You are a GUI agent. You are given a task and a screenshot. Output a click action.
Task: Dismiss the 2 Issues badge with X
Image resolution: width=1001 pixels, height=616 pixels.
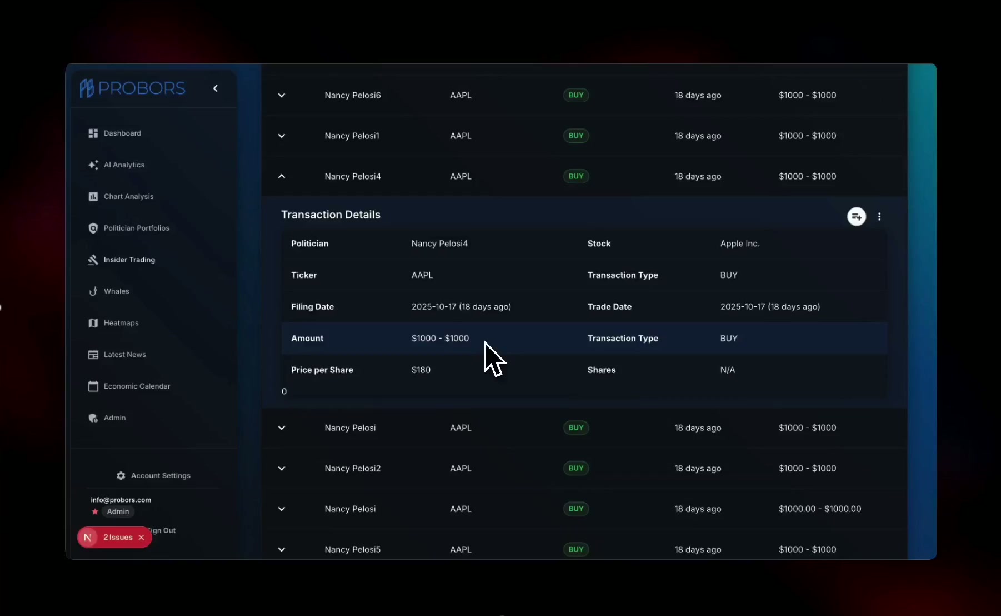141,538
